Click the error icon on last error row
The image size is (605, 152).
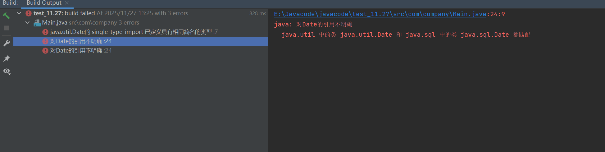(x=45, y=51)
